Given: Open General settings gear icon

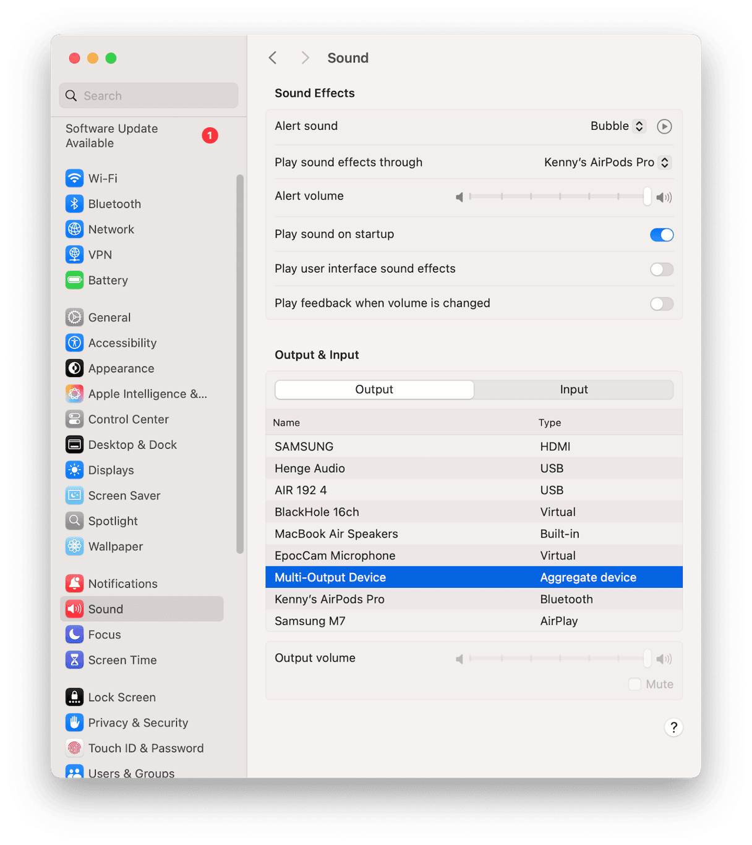Looking at the screenshot, I should tap(74, 317).
